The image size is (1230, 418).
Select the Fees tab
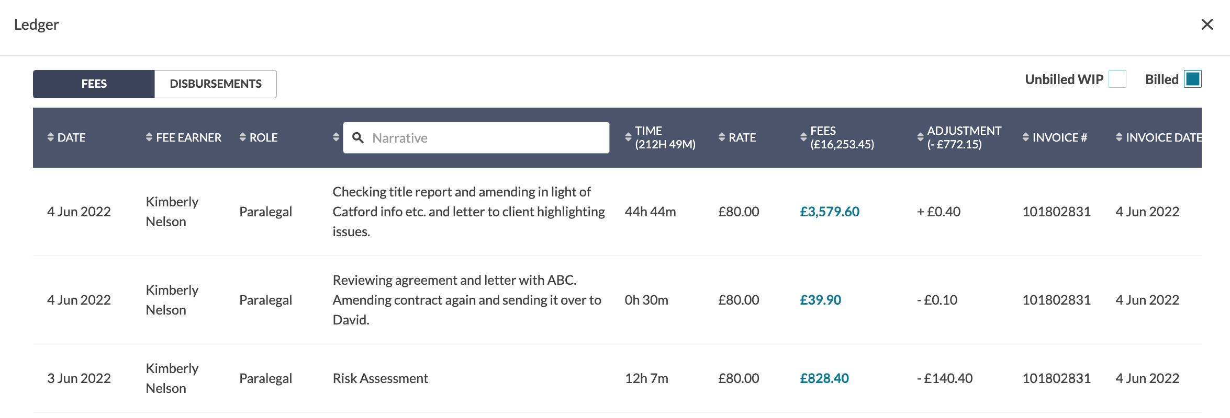(94, 84)
